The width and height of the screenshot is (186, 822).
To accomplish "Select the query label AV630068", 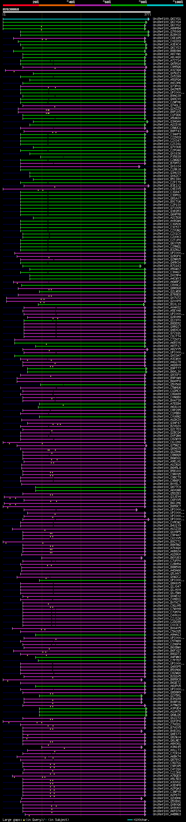I will 11,10.
